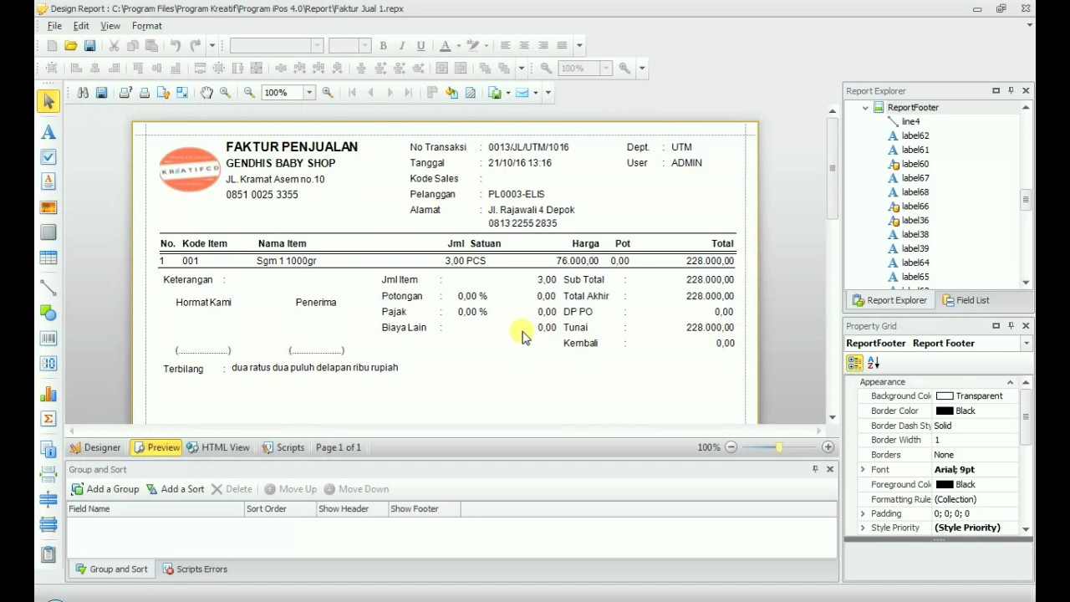
Task: Toggle Alphabetical sort in Property Grid
Action: click(873, 363)
